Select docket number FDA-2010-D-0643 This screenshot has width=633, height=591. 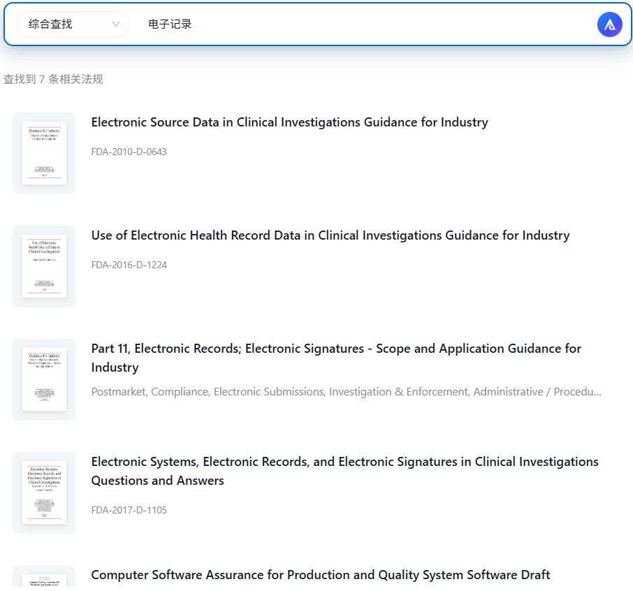point(129,152)
